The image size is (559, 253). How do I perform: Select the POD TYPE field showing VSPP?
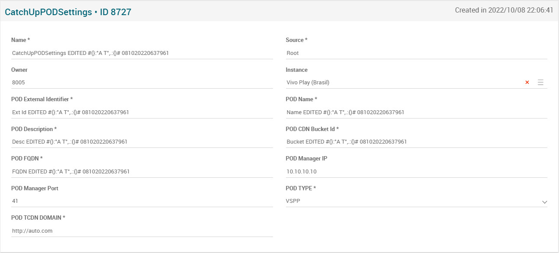[x=411, y=201]
